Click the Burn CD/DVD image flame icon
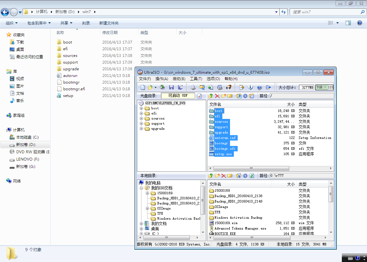 click(x=229, y=87)
